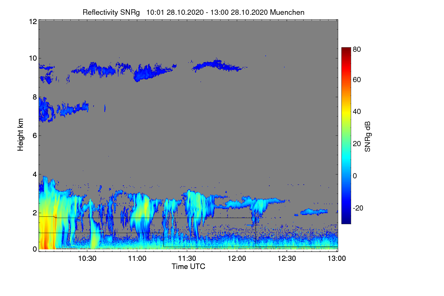The width and height of the screenshot is (444, 296).
Task: Click the '11:30' time tick label
Action: [187, 259]
